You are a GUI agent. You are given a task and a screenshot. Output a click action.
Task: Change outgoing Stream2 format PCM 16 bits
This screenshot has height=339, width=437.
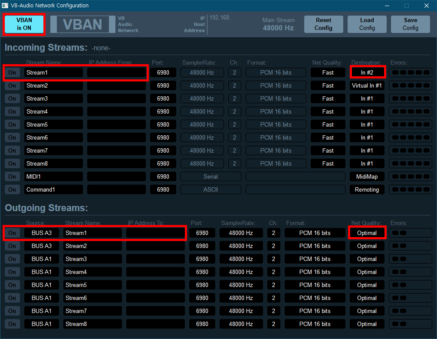coord(315,246)
